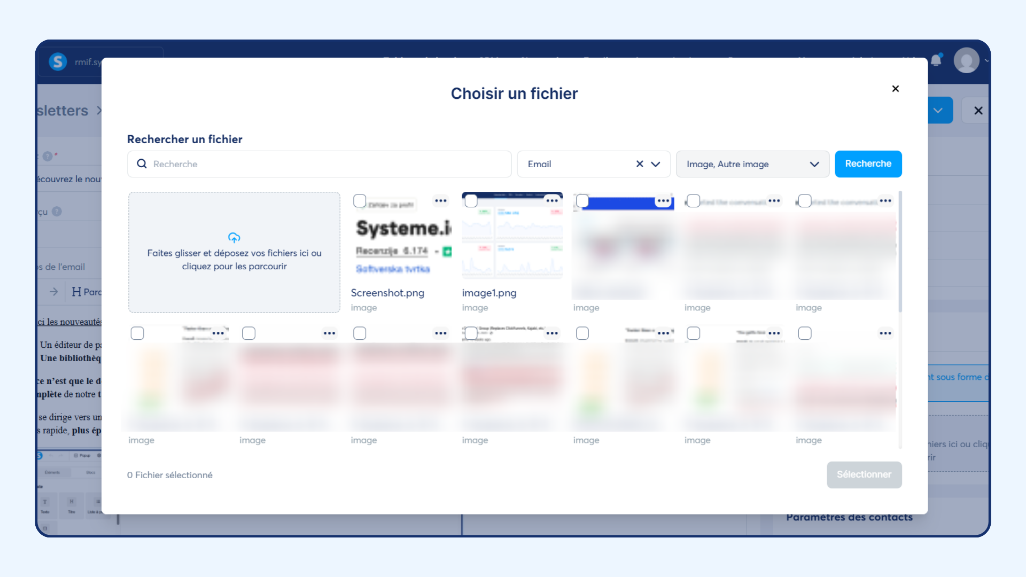Click the notification bell icon
This screenshot has width=1026, height=577.
click(x=936, y=60)
